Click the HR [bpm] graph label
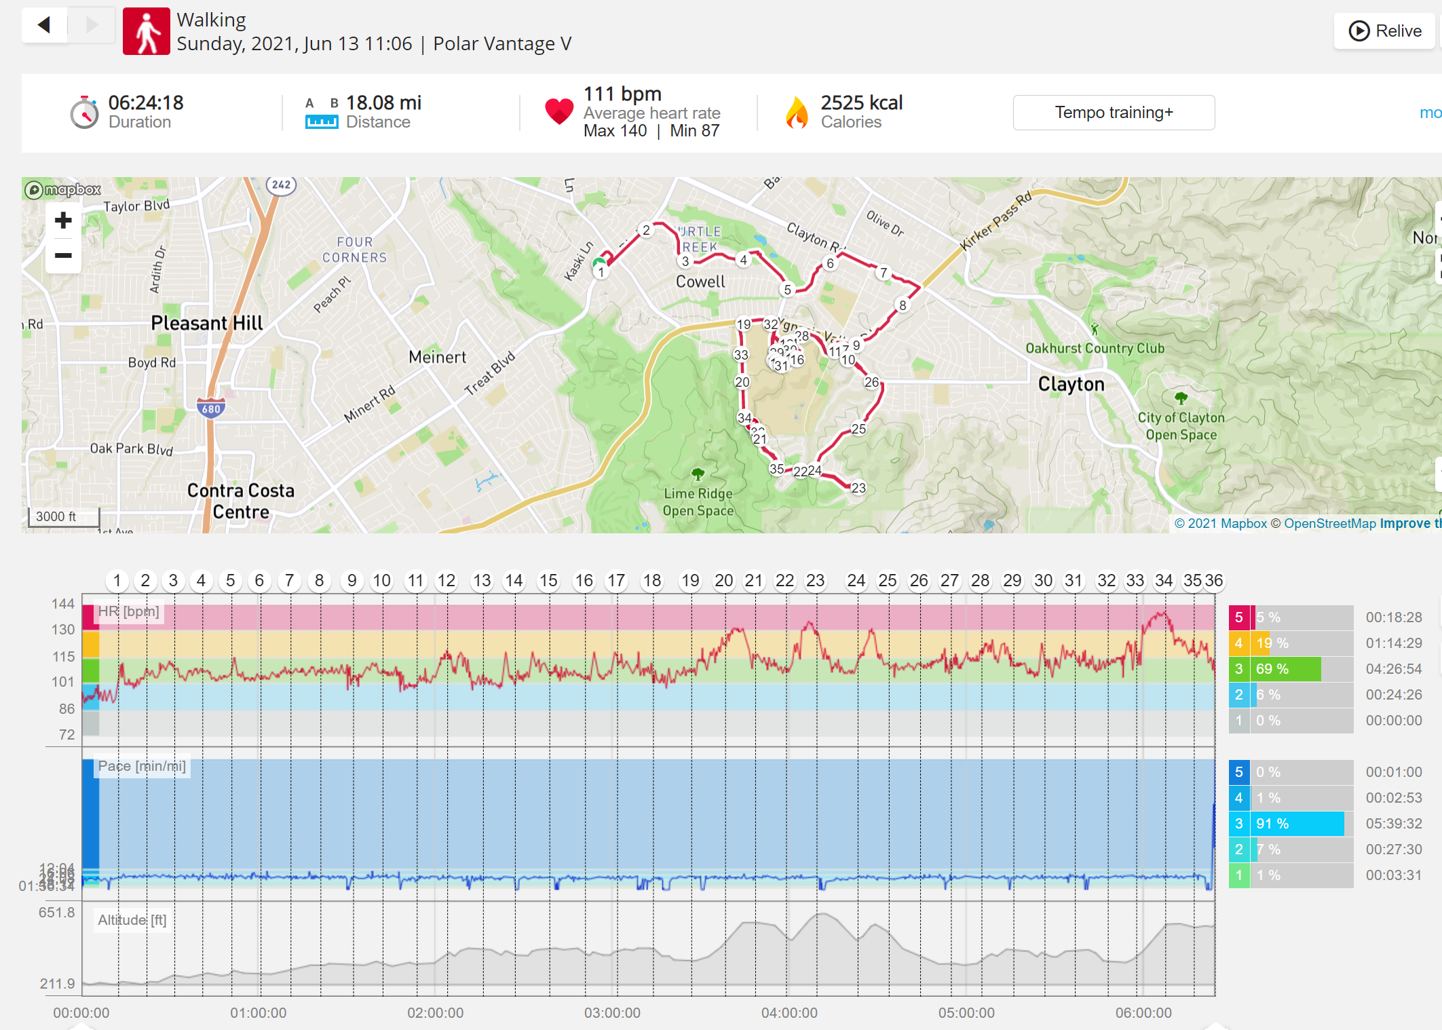 (x=128, y=611)
